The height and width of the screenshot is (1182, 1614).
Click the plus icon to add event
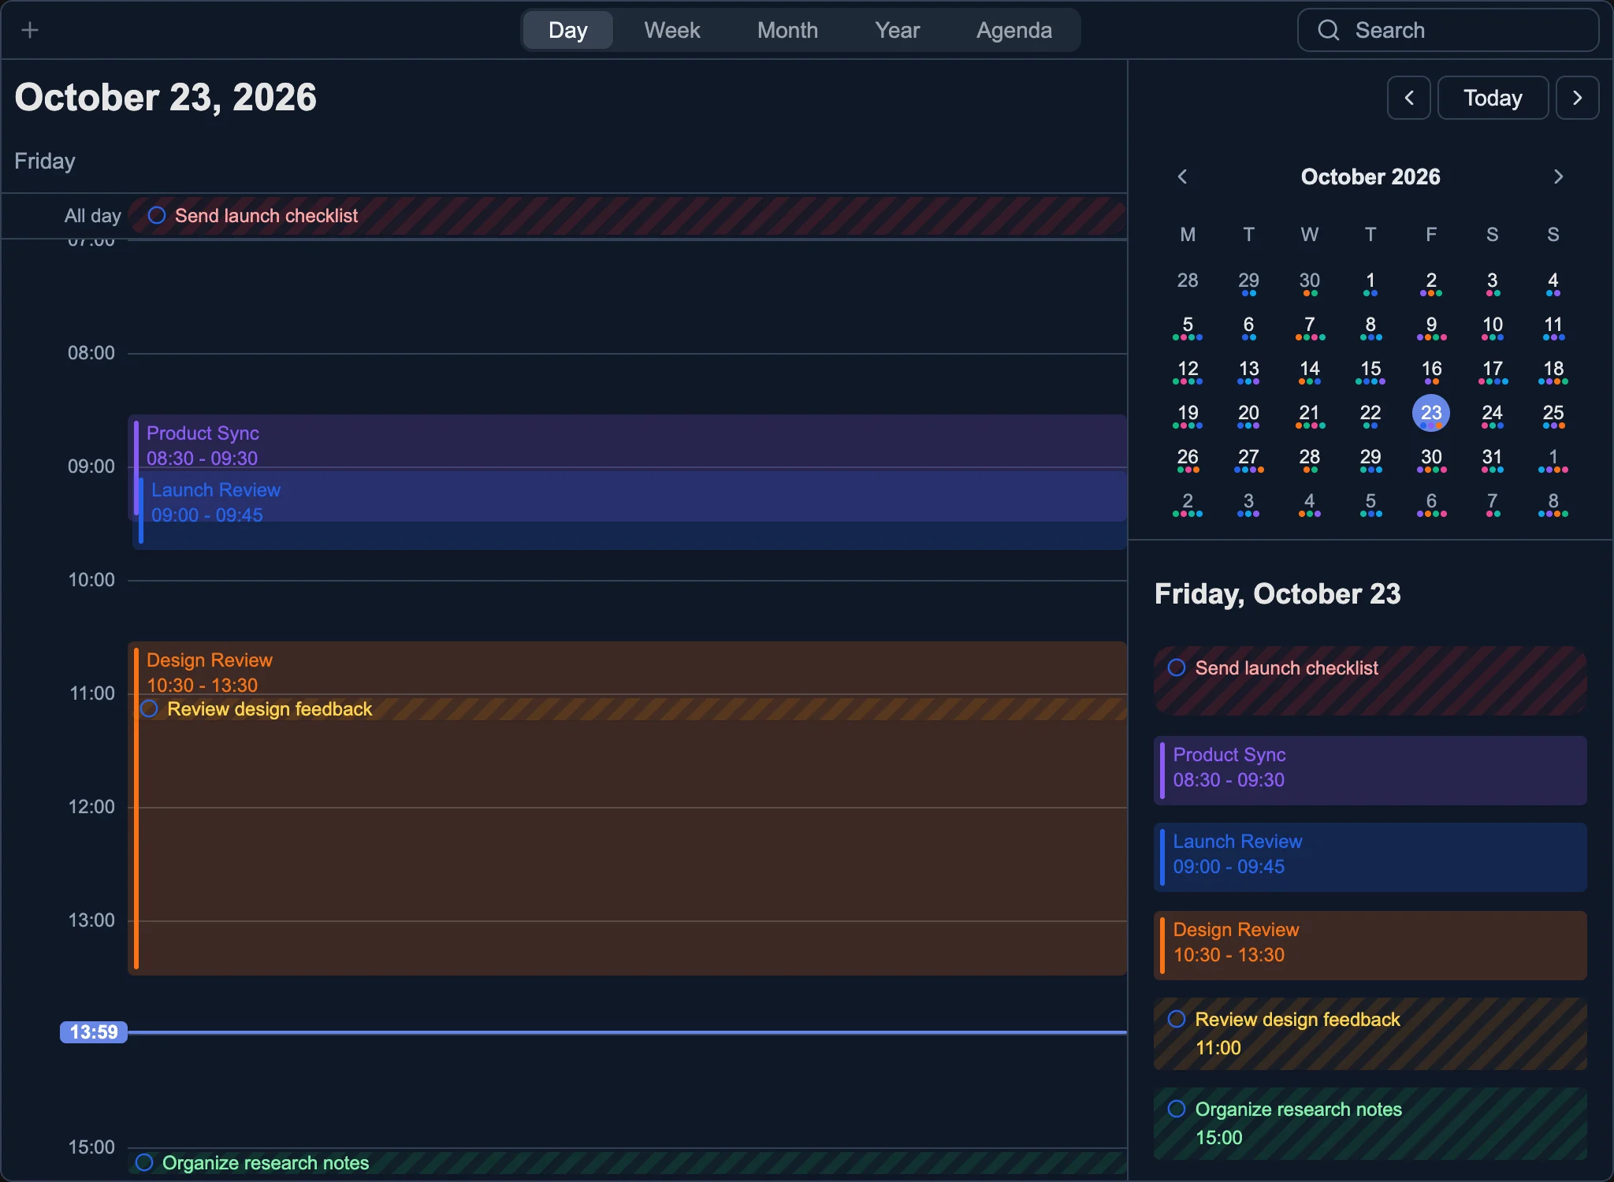tap(30, 30)
